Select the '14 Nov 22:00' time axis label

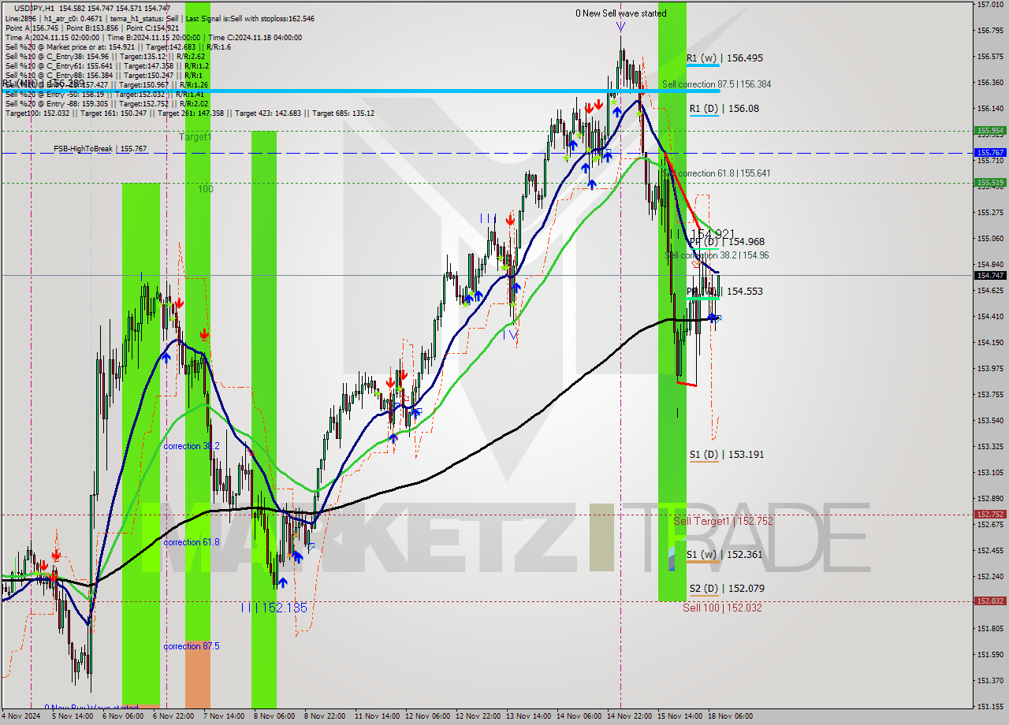pyautogui.click(x=631, y=716)
